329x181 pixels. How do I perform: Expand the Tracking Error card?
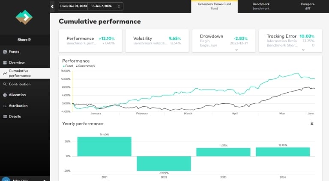(303, 50)
